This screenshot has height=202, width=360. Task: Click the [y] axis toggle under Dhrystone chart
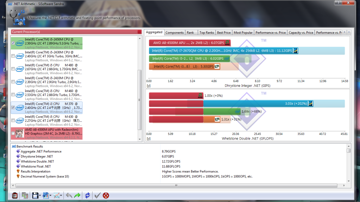149,86
